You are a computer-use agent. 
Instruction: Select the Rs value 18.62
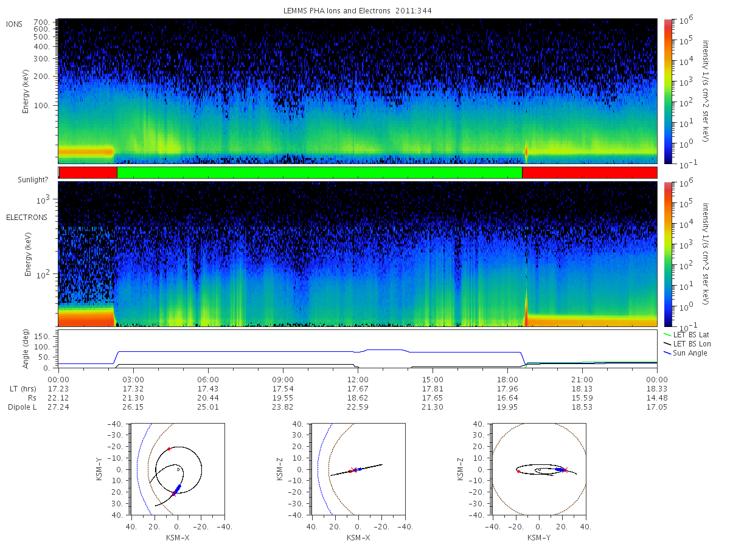pos(357,397)
